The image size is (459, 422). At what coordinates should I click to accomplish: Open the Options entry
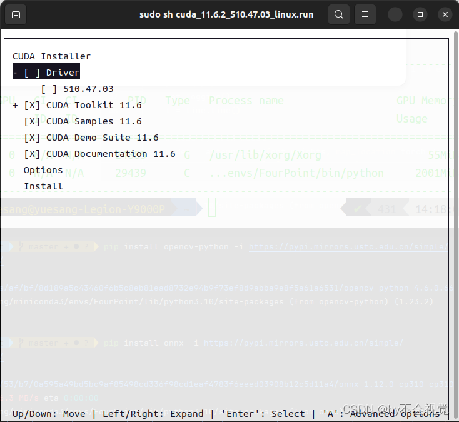pyautogui.click(x=43, y=170)
